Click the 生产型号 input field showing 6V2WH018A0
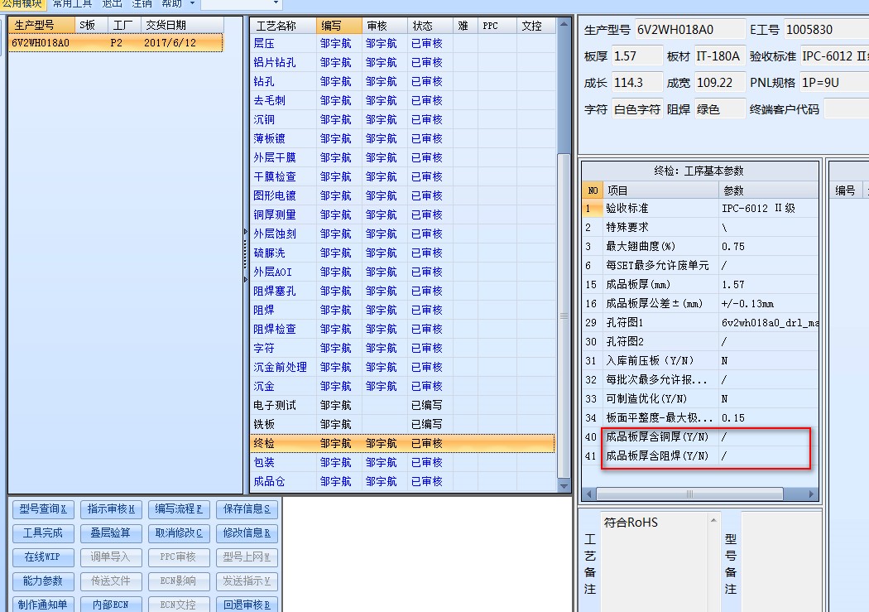869x612 pixels. pos(689,29)
